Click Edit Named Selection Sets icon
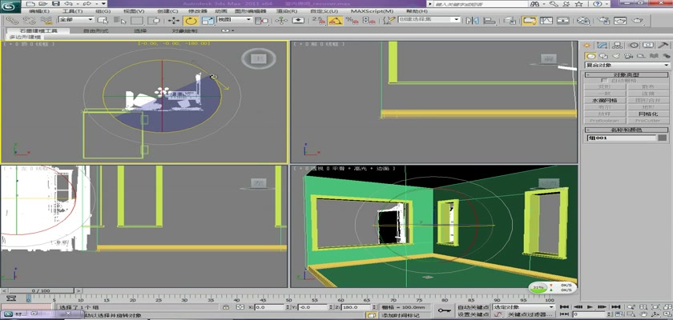 click(389, 20)
